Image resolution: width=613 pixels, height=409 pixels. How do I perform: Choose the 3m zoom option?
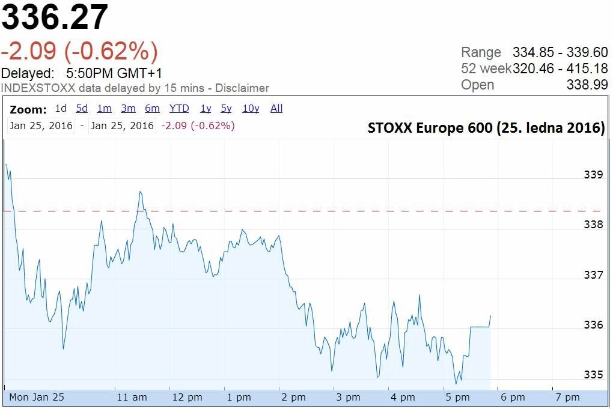pos(128,108)
